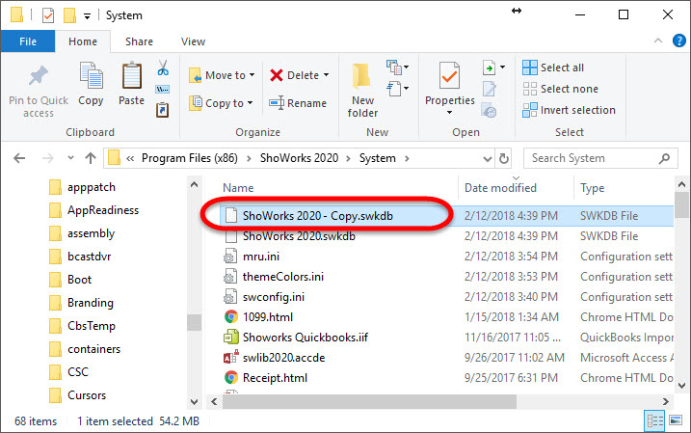691x433 pixels.
Task: Click the Rename button
Action: pyautogui.click(x=298, y=103)
